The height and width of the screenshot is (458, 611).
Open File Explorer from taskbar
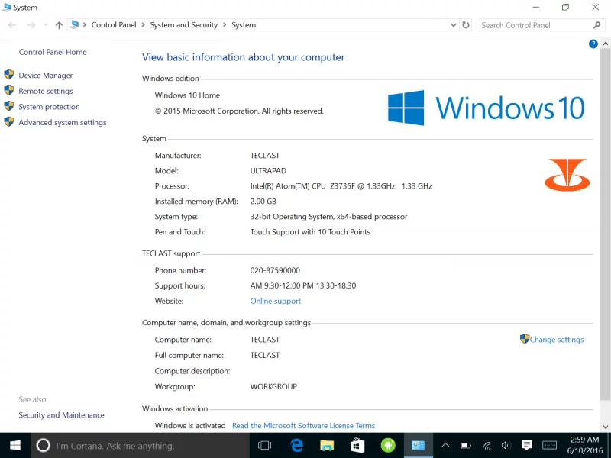click(x=327, y=445)
